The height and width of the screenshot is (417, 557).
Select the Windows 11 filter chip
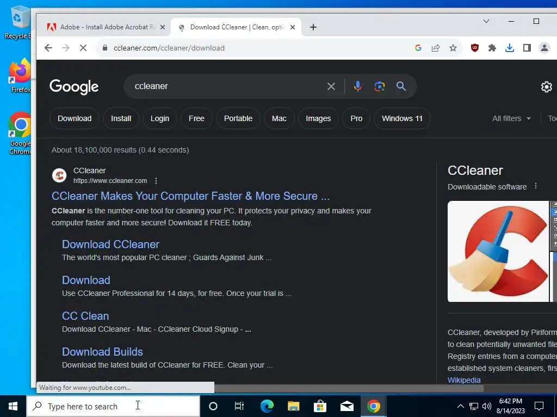(x=402, y=118)
